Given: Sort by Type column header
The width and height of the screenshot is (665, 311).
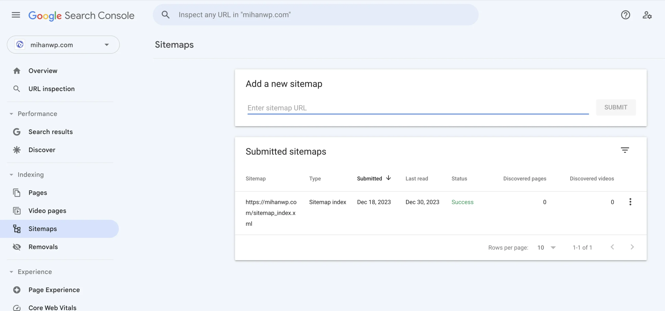Looking at the screenshot, I should [x=315, y=178].
